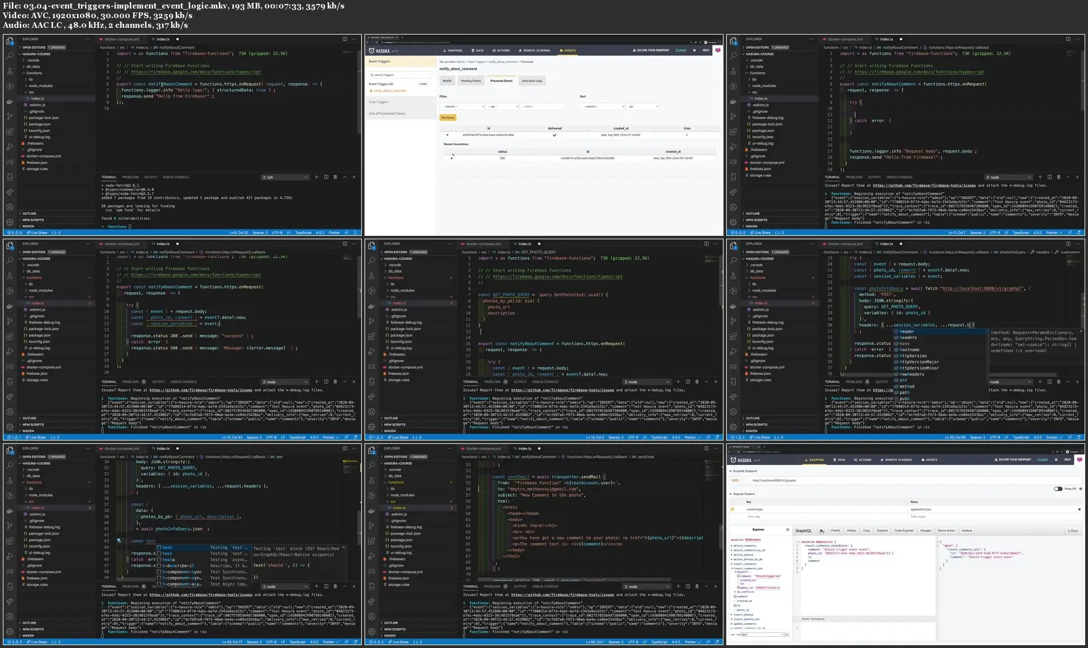Open settings gear on Hasura GraphiQL page
Screen dimensions: 1088x648
pos(1056,460)
